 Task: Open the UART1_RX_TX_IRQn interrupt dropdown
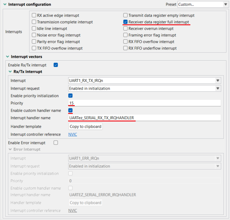(144, 80)
